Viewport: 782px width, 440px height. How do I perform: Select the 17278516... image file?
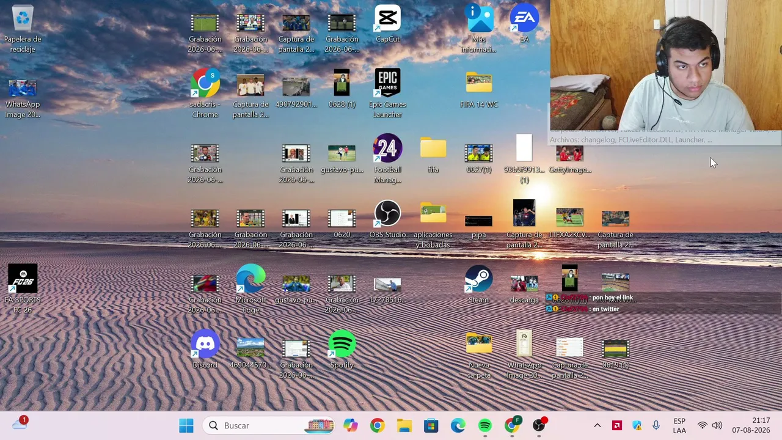tap(387, 290)
